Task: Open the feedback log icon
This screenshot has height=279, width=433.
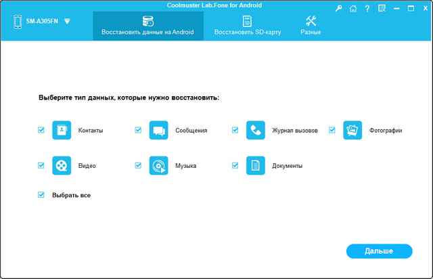Action: [x=382, y=8]
